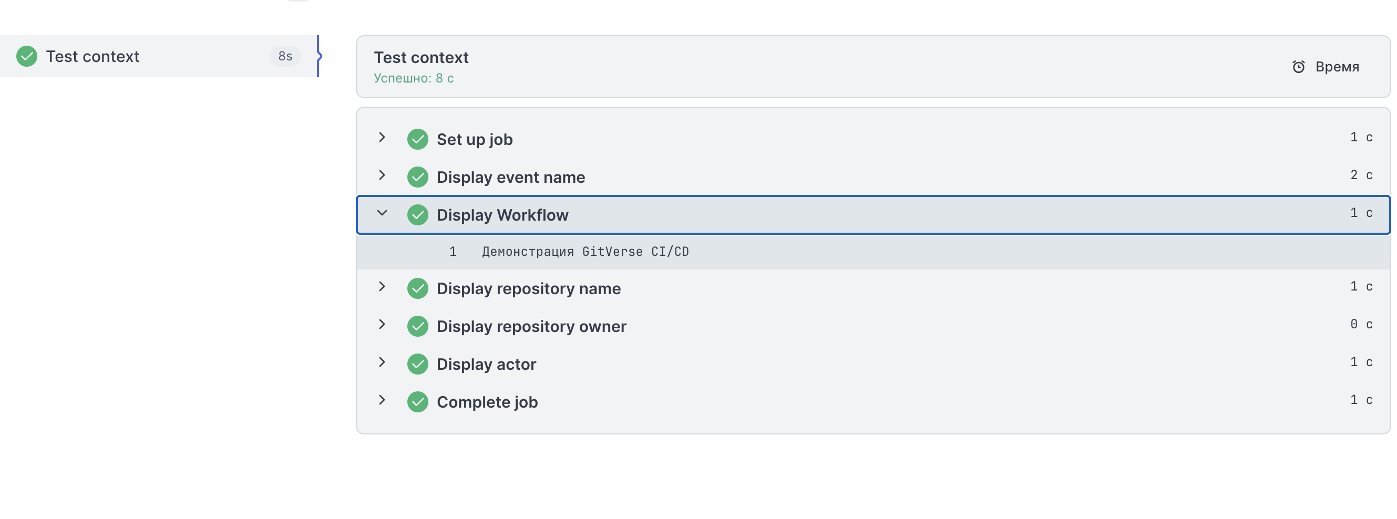Open the Complete job step
This screenshot has height=519, width=1397.
[873, 402]
